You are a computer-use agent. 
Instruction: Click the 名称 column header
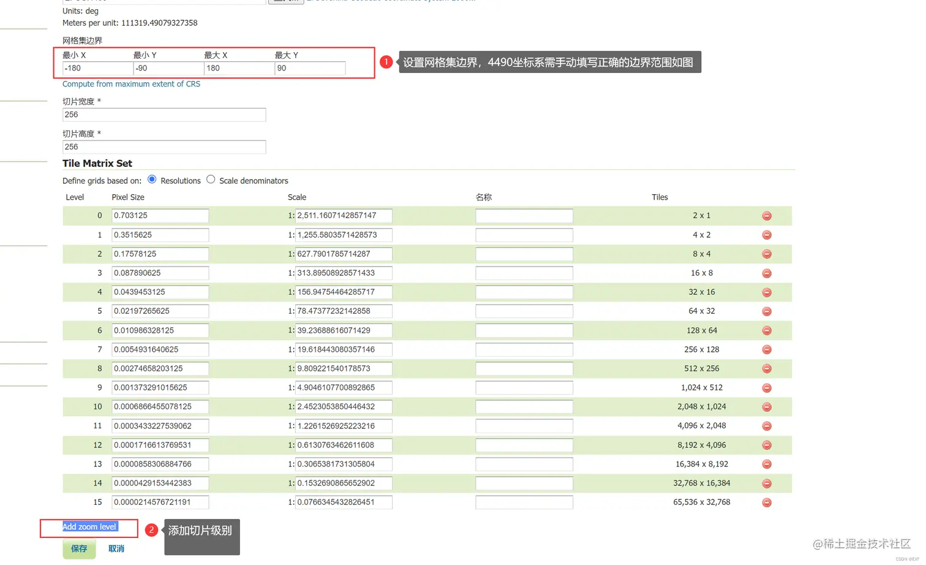click(484, 197)
